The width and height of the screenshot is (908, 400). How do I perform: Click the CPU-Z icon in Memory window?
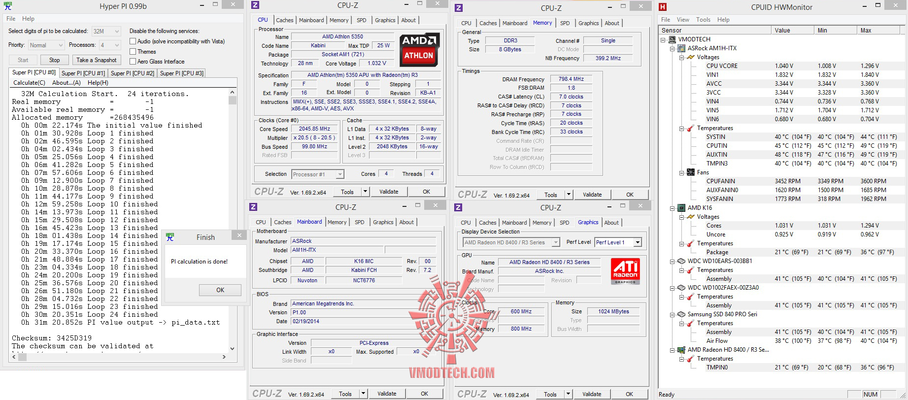[459, 8]
